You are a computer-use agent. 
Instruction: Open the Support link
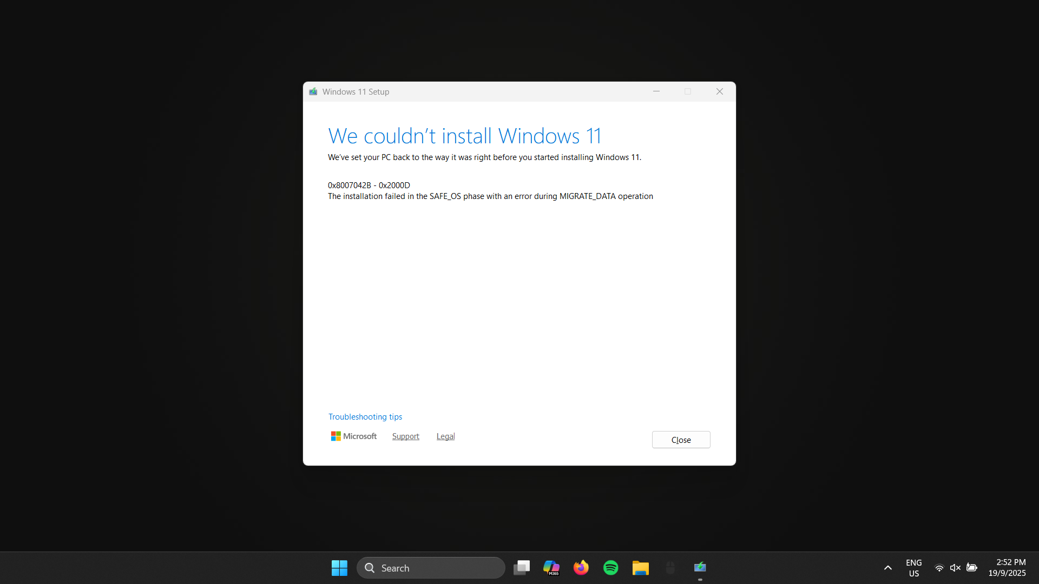(405, 436)
